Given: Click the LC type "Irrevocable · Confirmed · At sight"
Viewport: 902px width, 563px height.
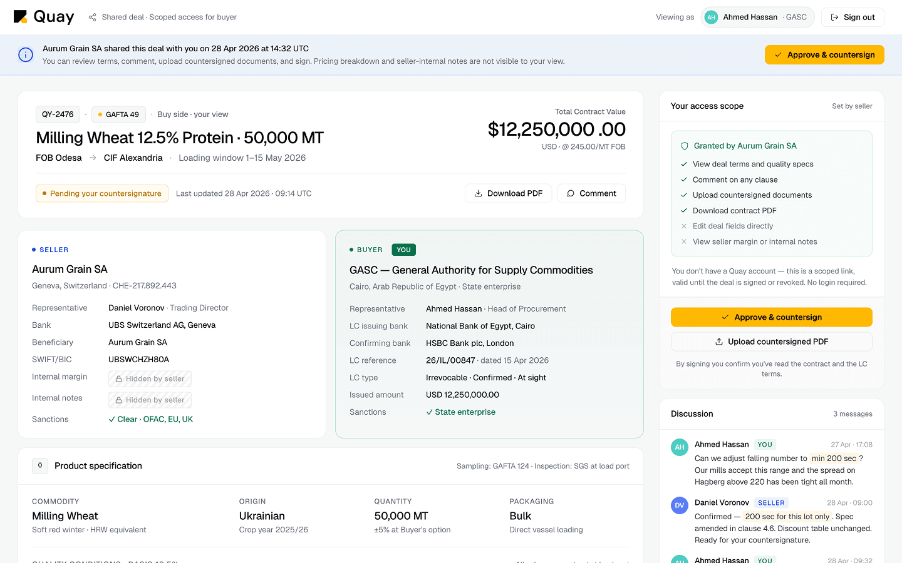Looking at the screenshot, I should tap(486, 378).
